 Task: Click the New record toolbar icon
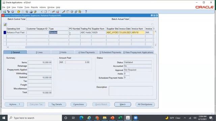click(x=4, y=12)
